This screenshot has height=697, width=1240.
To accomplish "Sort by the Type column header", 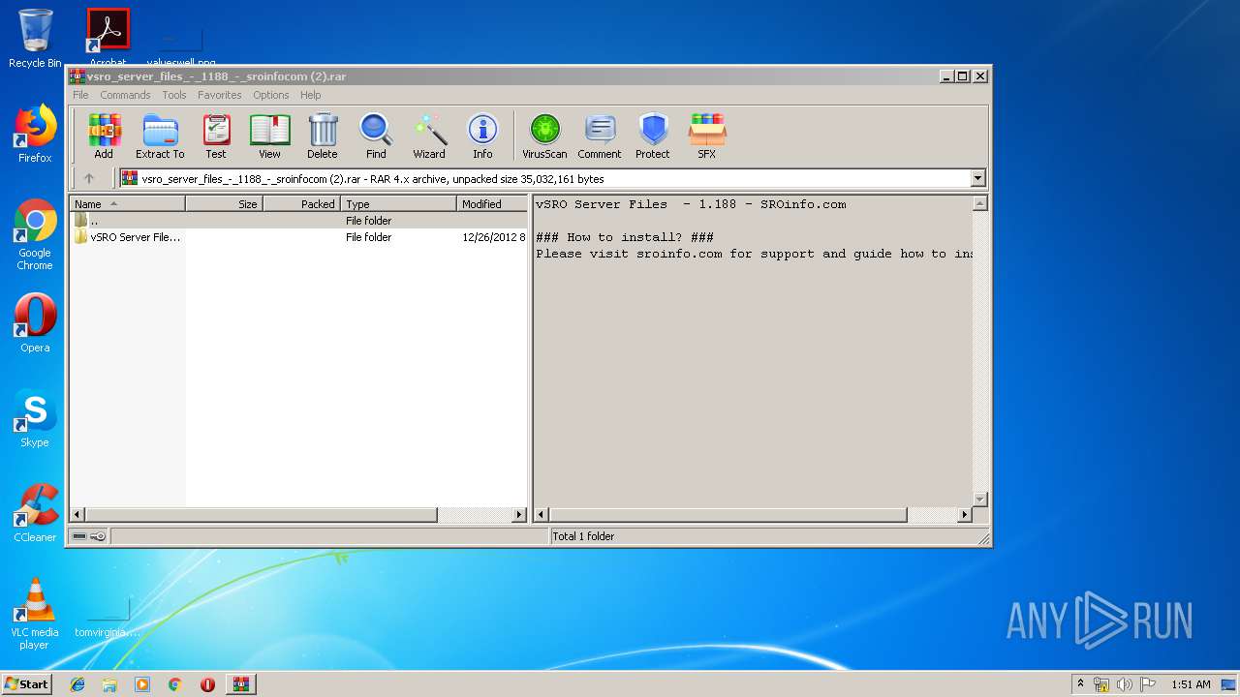I will coord(398,203).
